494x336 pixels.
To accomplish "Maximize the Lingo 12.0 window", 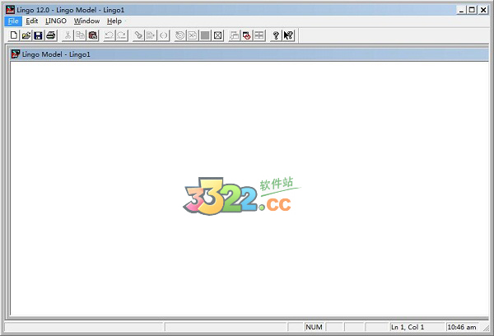I will 472,10.
